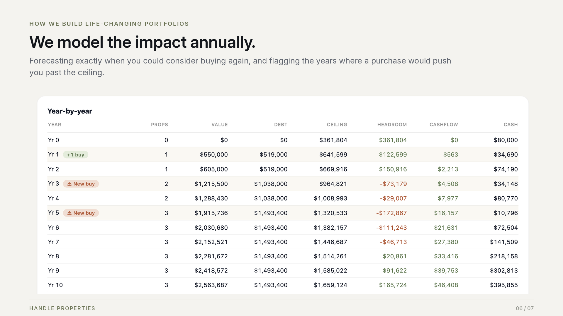Image resolution: width=563 pixels, height=316 pixels.
Task: Select the YEAR column header
Action: tap(55, 125)
